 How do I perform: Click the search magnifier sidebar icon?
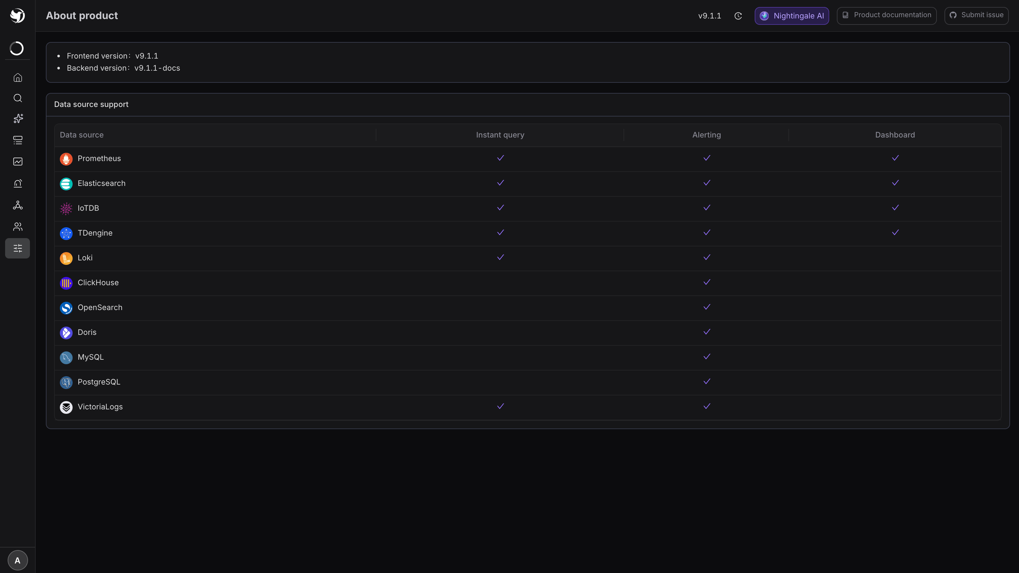pyautogui.click(x=18, y=98)
